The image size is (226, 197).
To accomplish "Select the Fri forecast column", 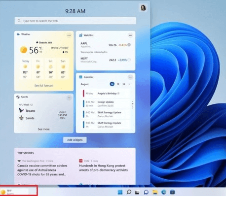I will (38, 69).
